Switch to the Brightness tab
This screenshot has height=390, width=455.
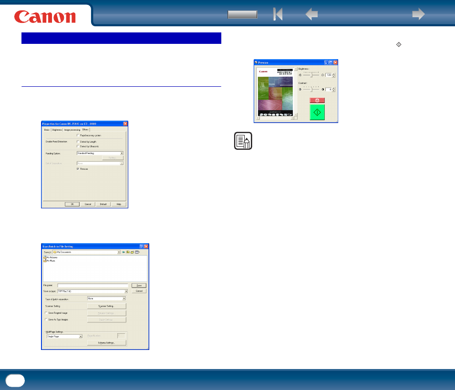point(57,130)
